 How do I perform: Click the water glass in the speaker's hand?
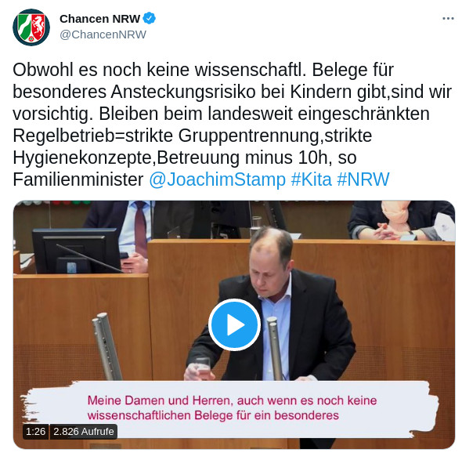point(202,368)
